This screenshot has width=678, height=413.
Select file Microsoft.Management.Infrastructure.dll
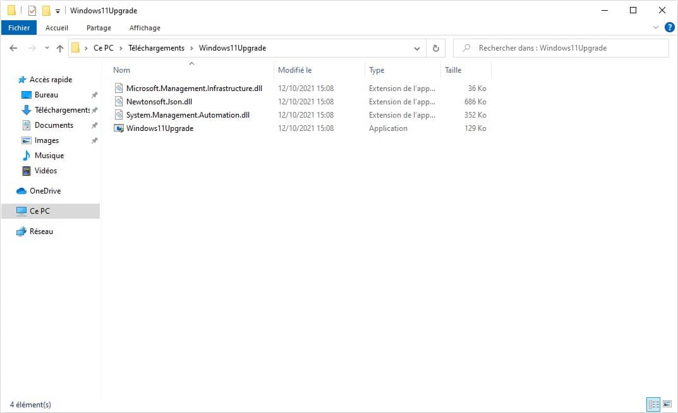[x=194, y=89]
